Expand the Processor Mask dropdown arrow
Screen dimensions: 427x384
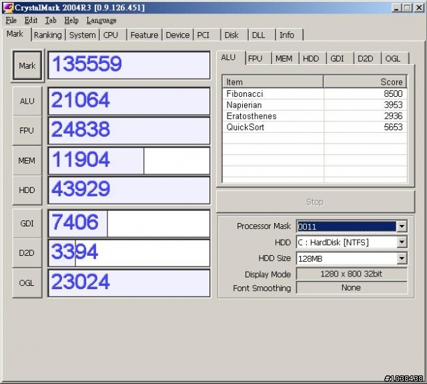click(402, 226)
